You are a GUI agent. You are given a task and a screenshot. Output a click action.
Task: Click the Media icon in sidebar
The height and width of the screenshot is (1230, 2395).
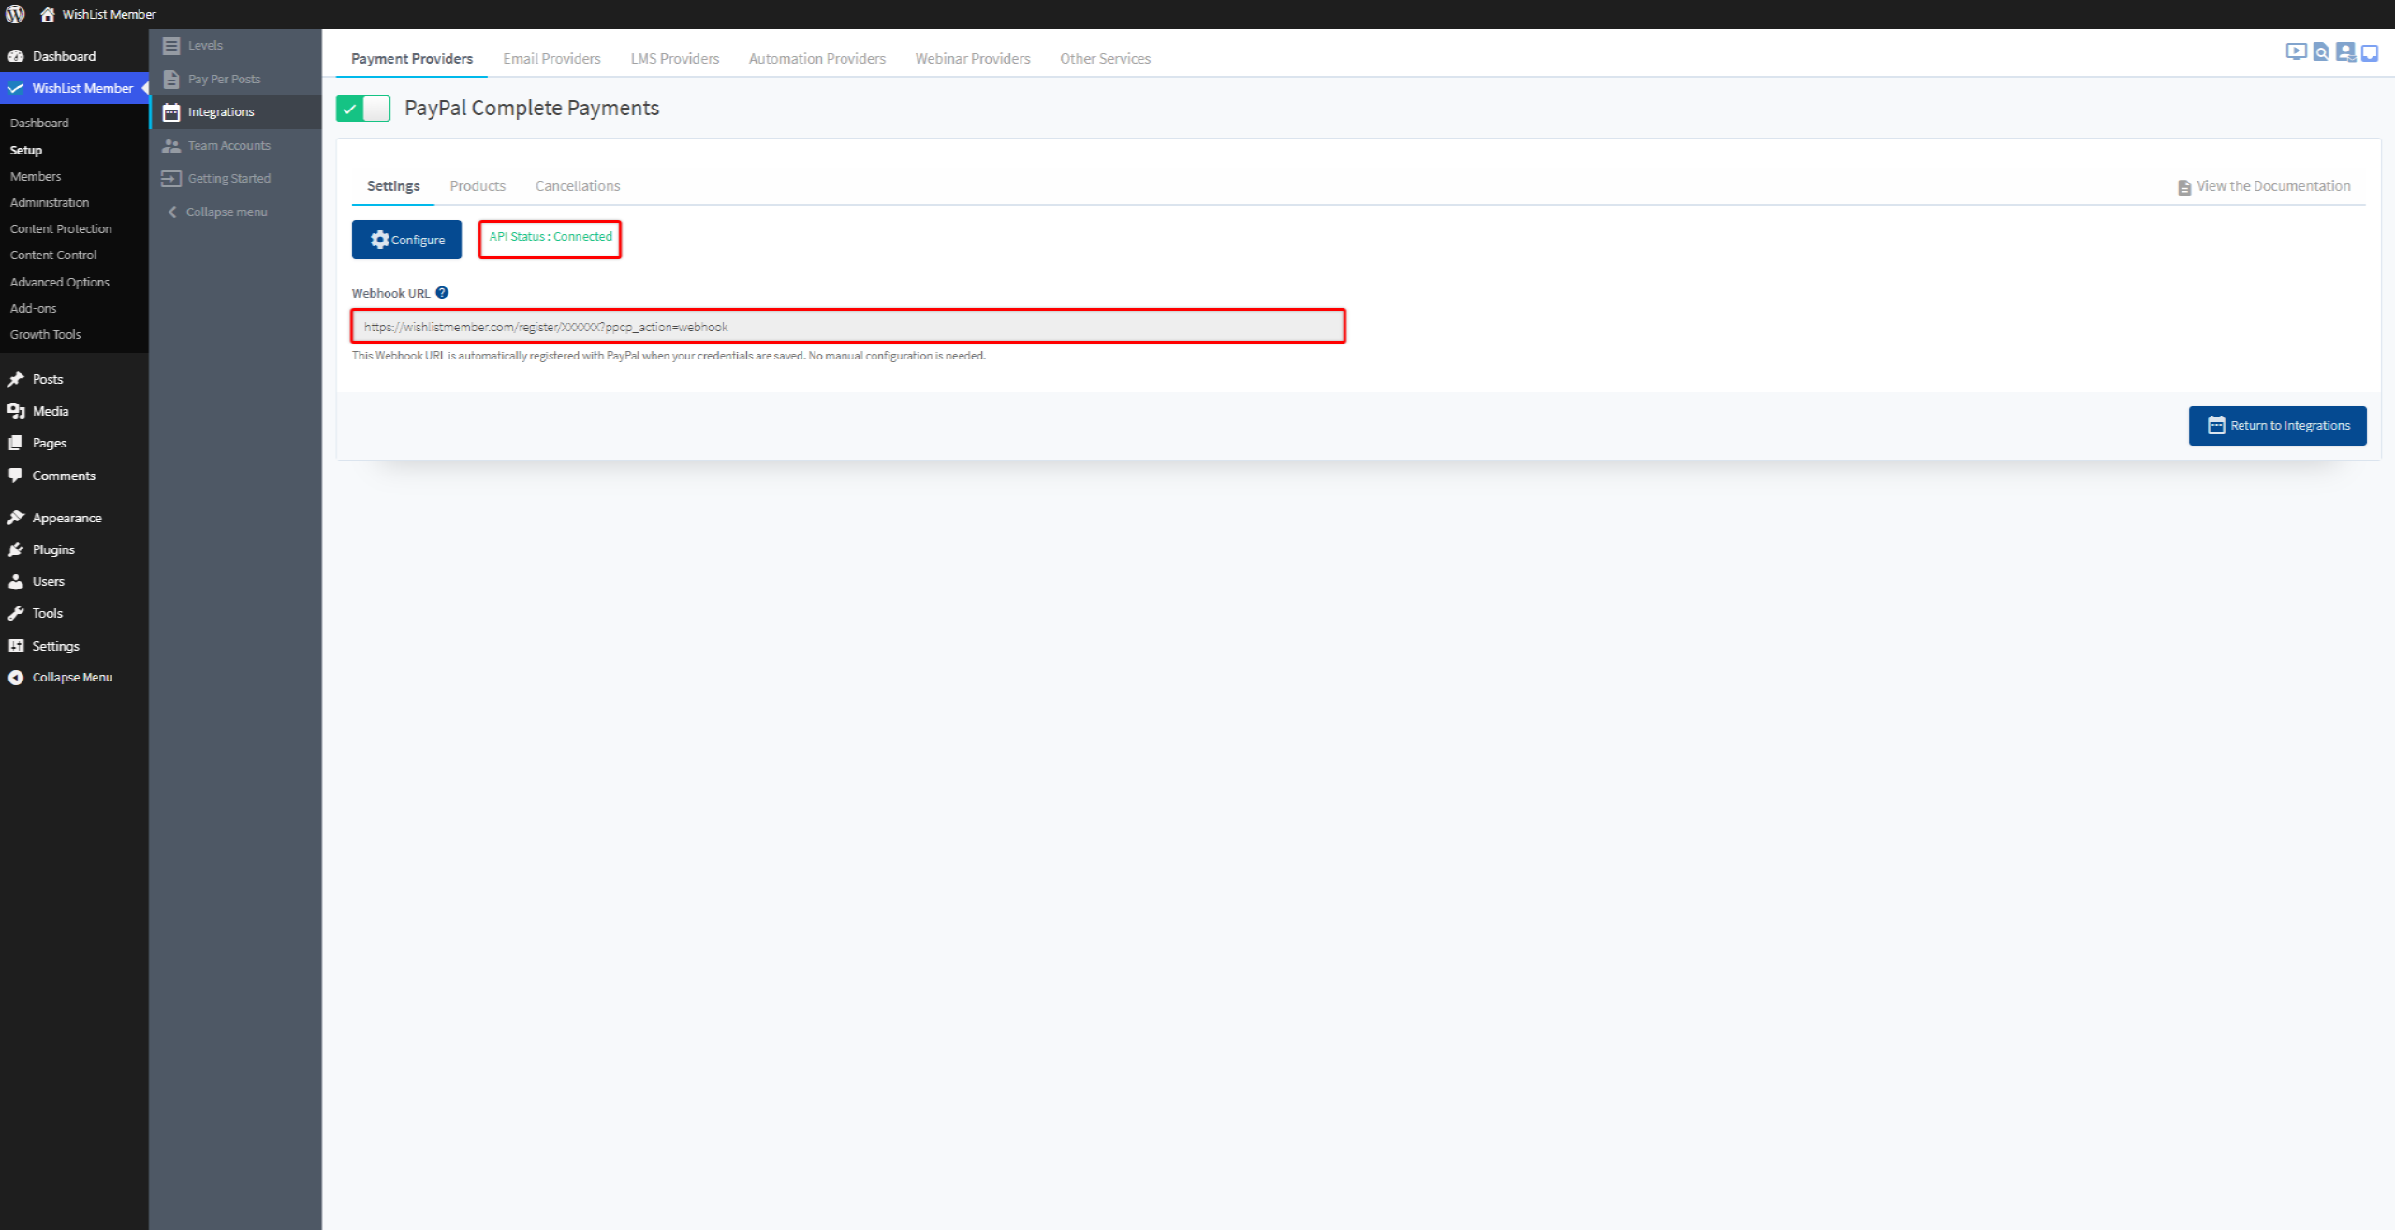click(x=16, y=411)
